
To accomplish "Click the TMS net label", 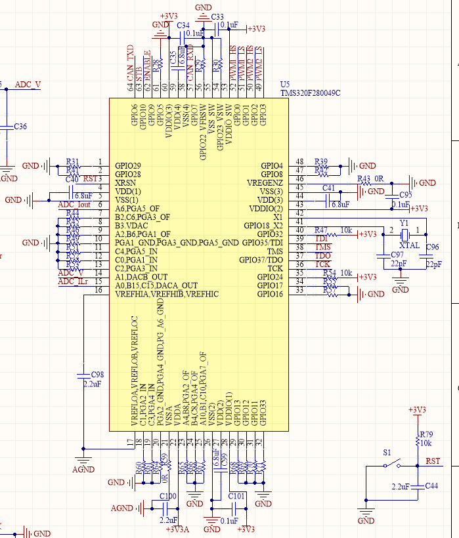I will [322, 247].
